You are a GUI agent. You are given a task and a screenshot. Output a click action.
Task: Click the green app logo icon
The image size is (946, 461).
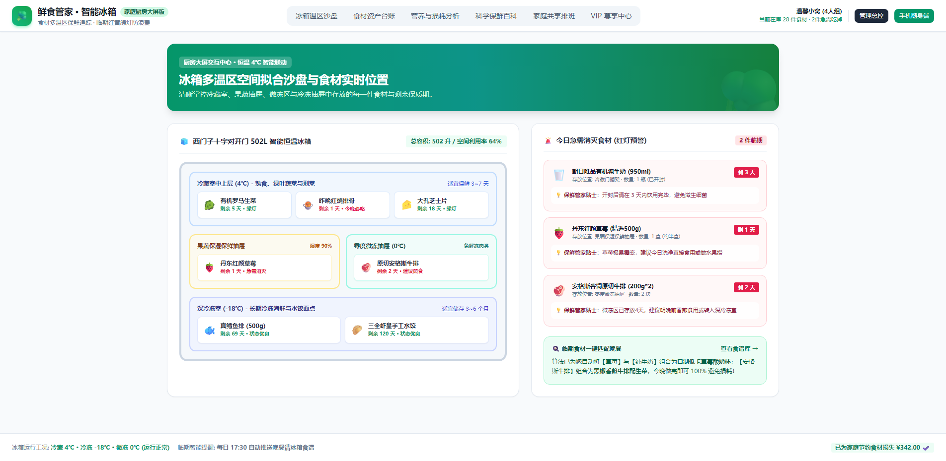tap(22, 16)
